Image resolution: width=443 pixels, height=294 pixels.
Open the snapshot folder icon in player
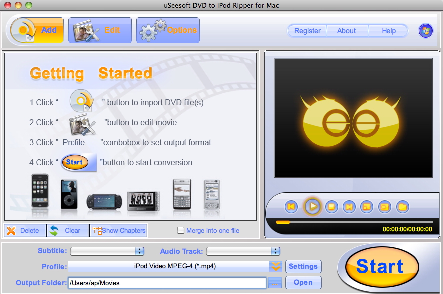(403, 207)
